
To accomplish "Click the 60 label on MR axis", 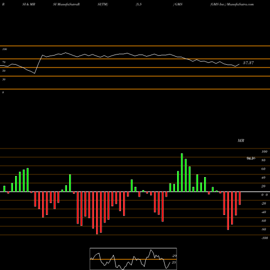I will click(x=264, y=169).
